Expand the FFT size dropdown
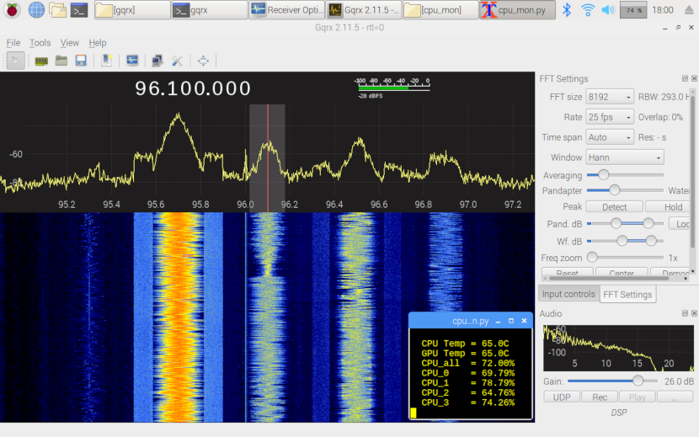The height and width of the screenshot is (437, 699). pyautogui.click(x=610, y=97)
